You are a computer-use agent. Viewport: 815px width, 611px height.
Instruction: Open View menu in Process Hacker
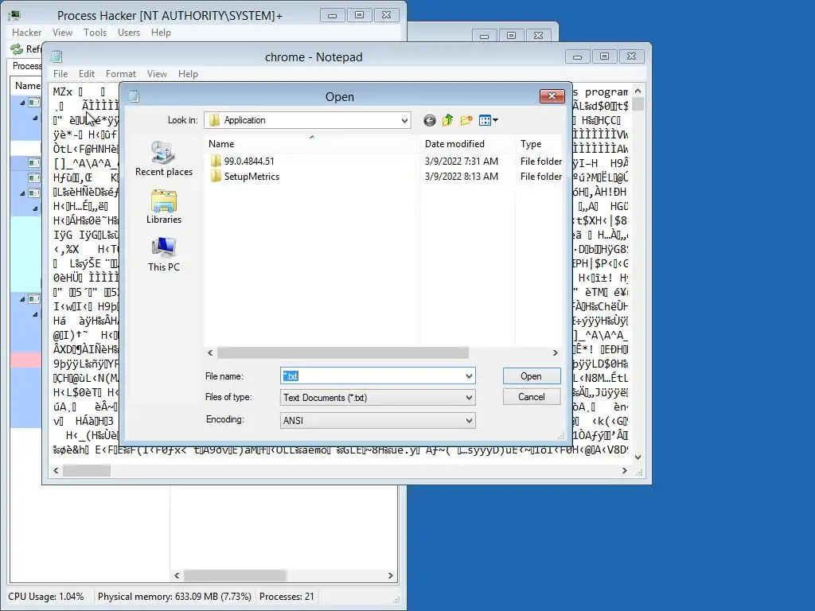point(62,32)
